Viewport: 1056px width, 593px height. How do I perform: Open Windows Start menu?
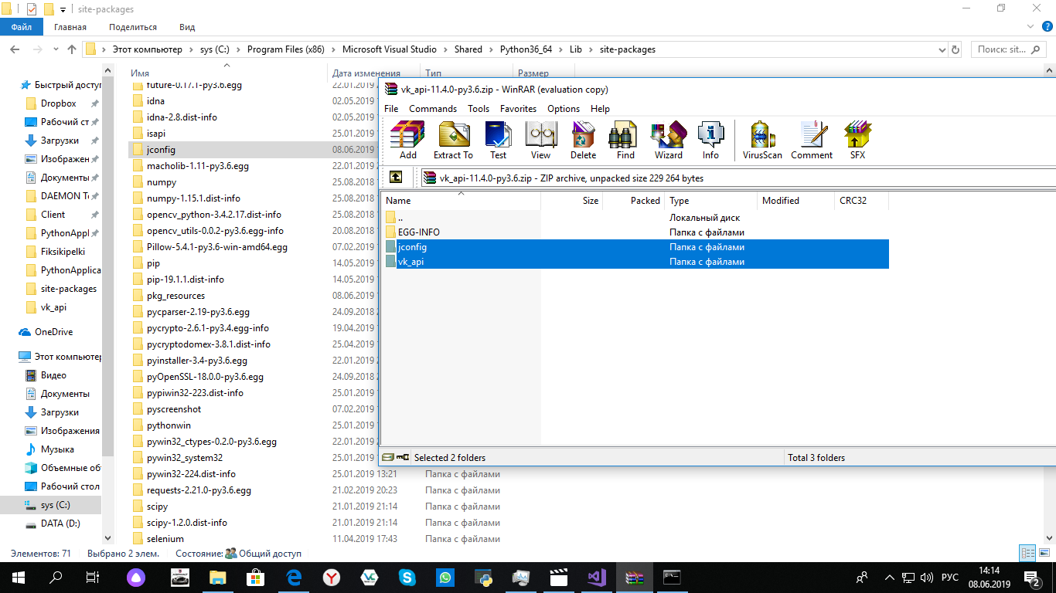point(18,577)
